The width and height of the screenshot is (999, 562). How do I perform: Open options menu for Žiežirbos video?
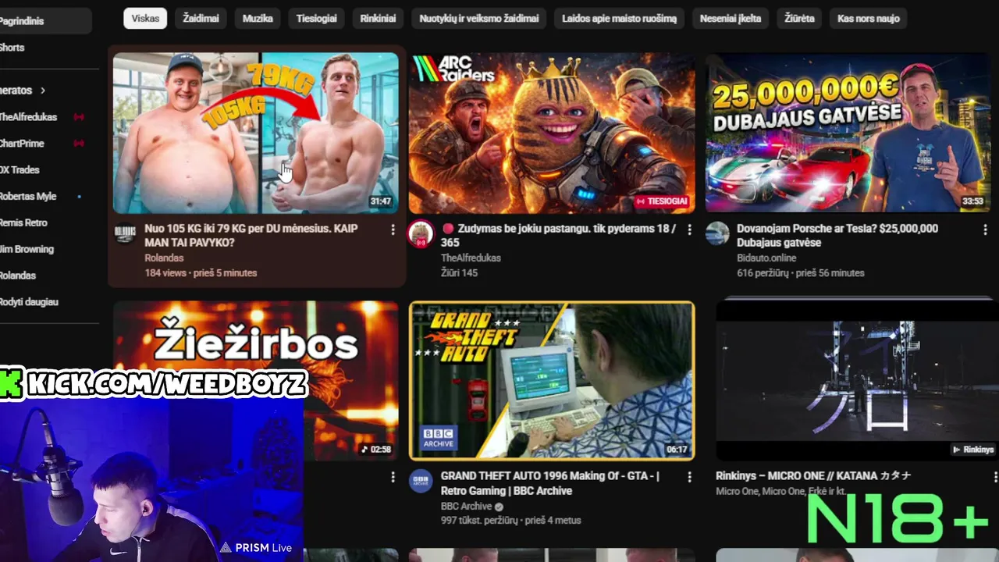[x=393, y=477]
